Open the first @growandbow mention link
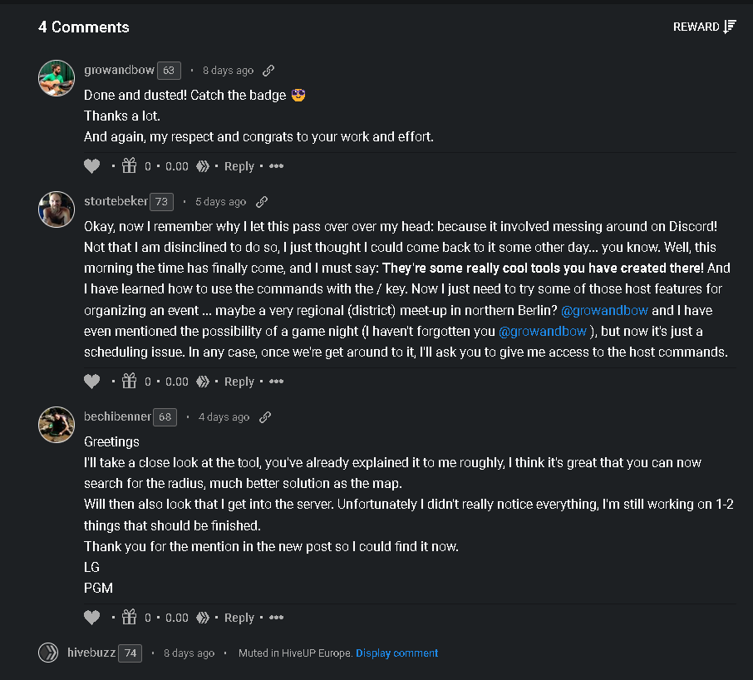The image size is (753, 680). click(x=604, y=311)
